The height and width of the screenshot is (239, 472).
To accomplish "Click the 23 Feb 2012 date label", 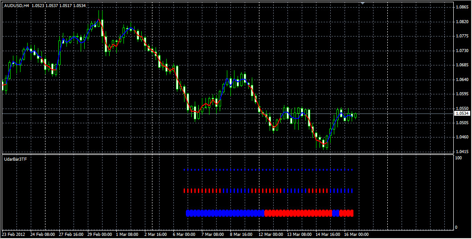I will 13,234.
